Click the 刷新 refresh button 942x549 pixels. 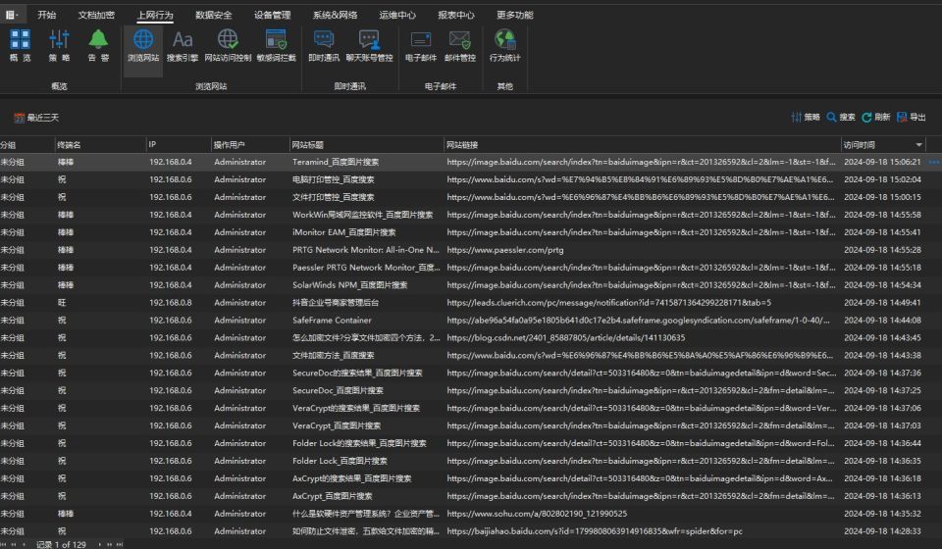tap(875, 117)
